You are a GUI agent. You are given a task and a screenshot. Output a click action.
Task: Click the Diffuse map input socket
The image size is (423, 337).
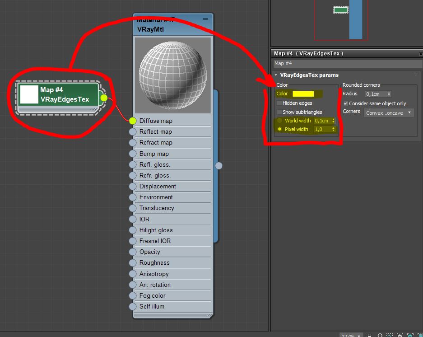click(132, 121)
